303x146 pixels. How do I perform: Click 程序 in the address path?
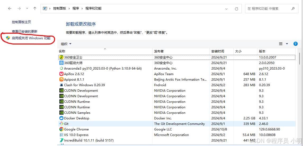tap(76, 8)
